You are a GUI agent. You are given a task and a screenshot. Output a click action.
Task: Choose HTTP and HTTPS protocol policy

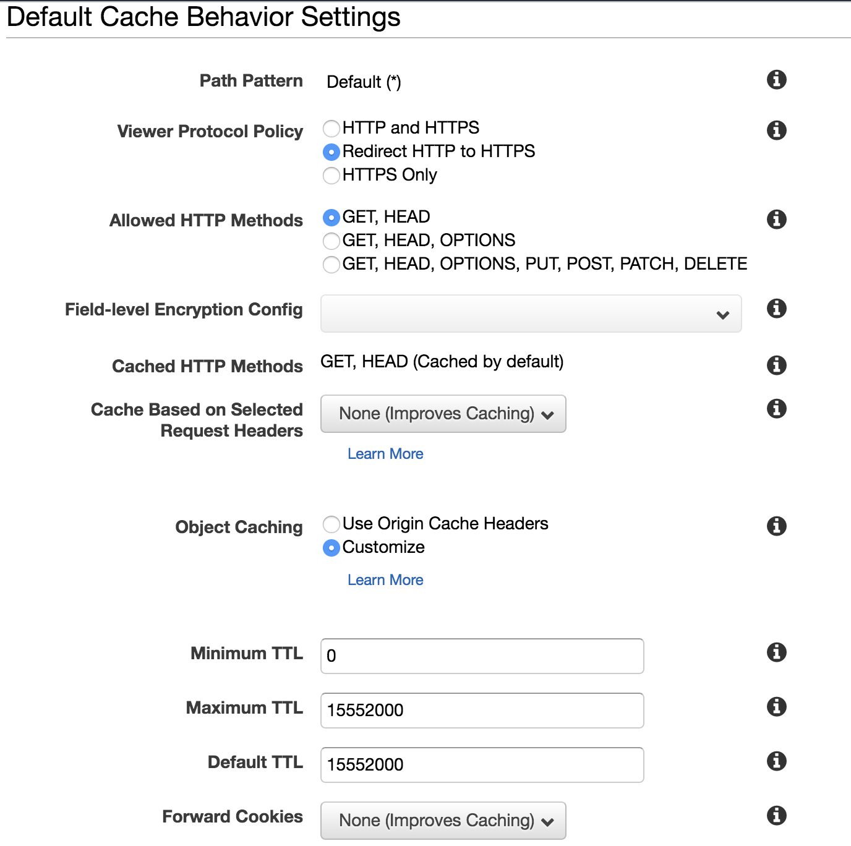pos(331,129)
